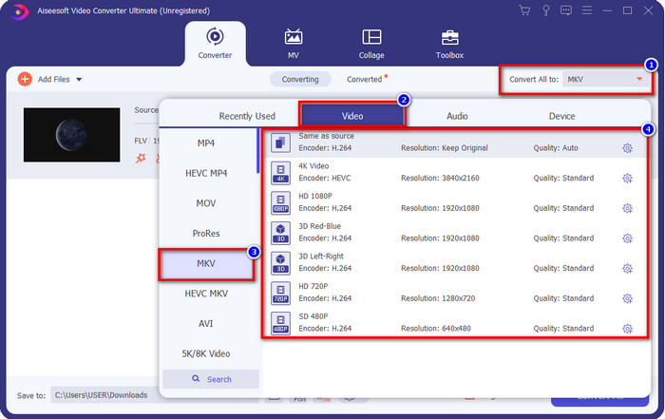The width and height of the screenshot is (665, 419).
Task: Choose HEVC MP4 in the format list
Action: [206, 173]
